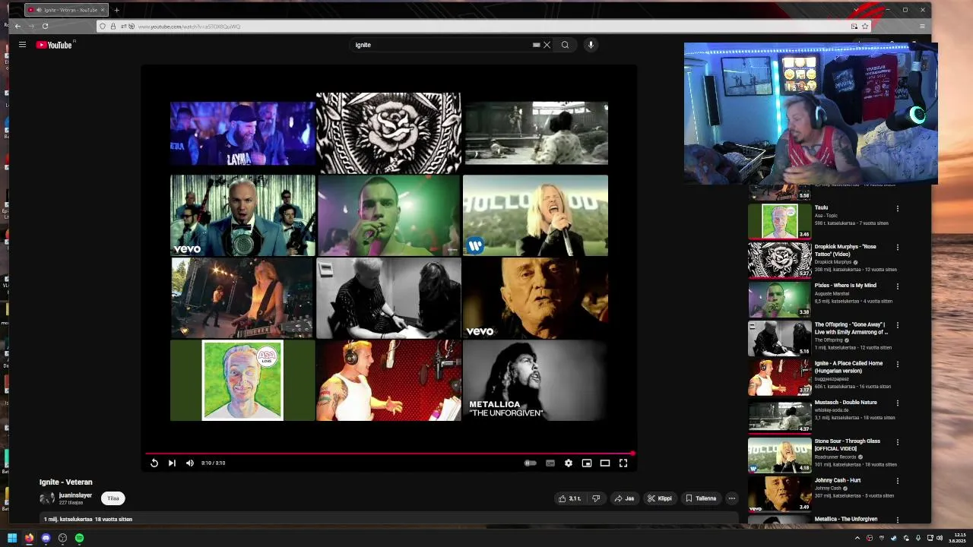Like the video (3,1 t. button)
Viewport: 973px width, 547px height.
[x=570, y=498]
